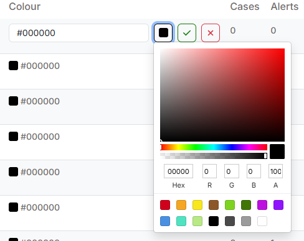Adjust the rainbow hue slider
The width and height of the screenshot is (304, 241).
(x=214, y=147)
